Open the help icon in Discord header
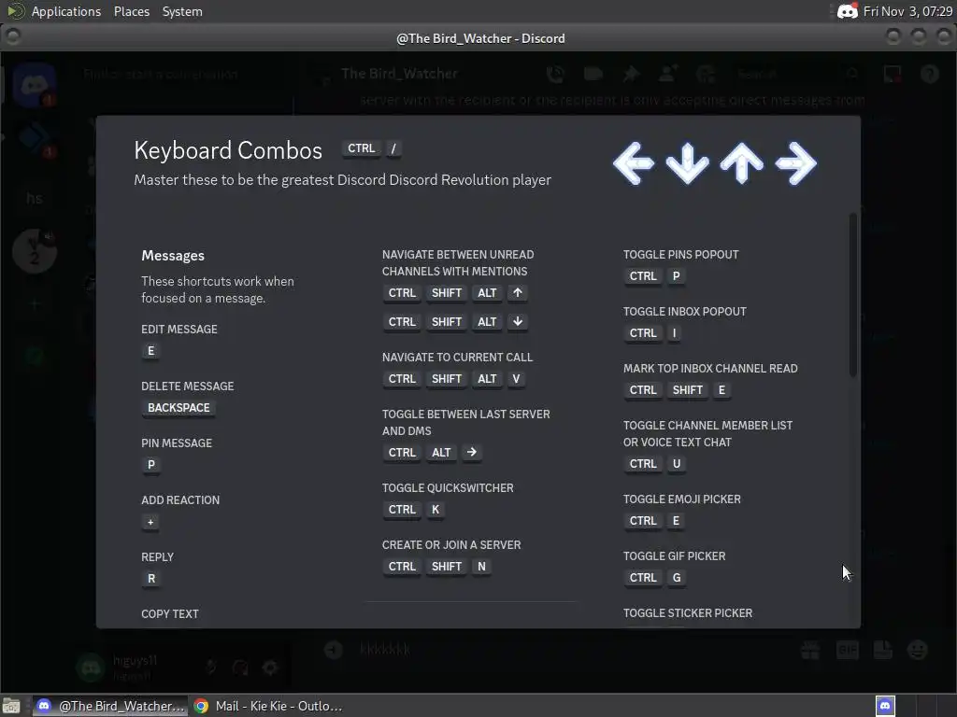Screen dimensions: 957x717 [x=930, y=75]
